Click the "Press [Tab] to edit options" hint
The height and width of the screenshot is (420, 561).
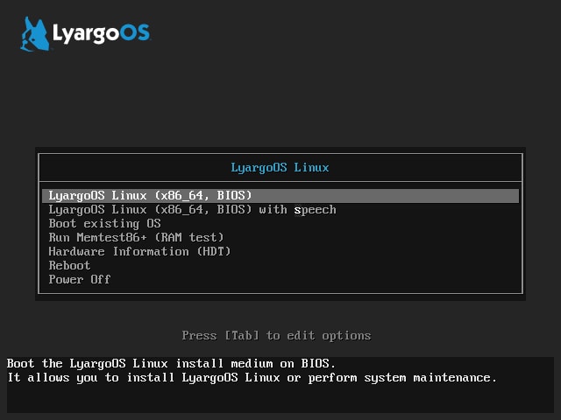pyautogui.click(x=276, y=336)
